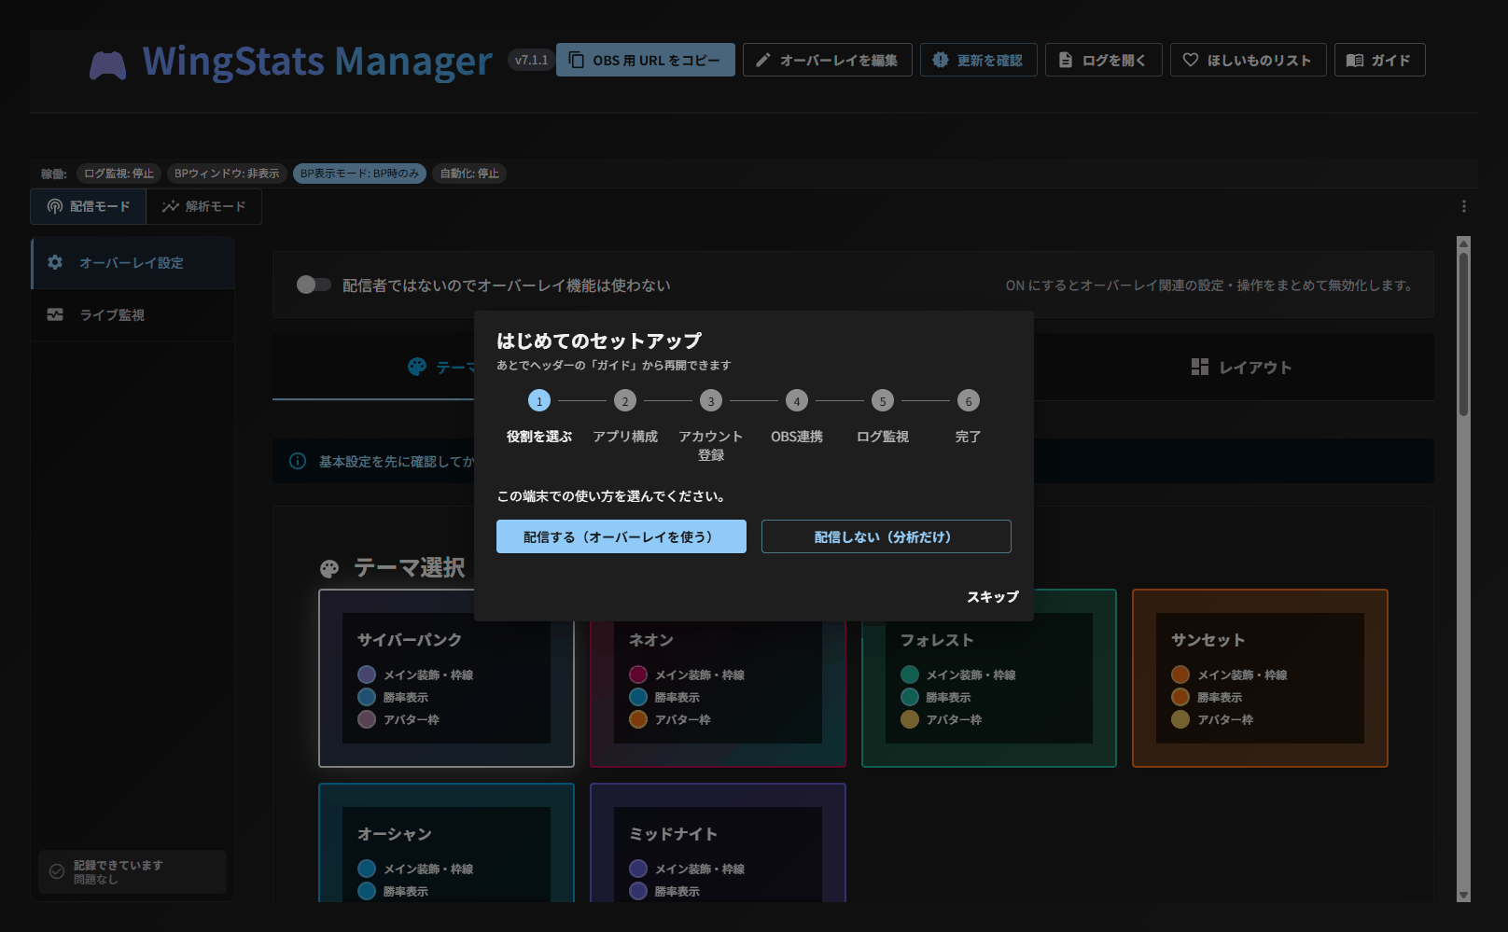Viewport: 1508px width, 932px height.
Task: Choose 配信しない（分析だけ）
Action: pos(887,536)
